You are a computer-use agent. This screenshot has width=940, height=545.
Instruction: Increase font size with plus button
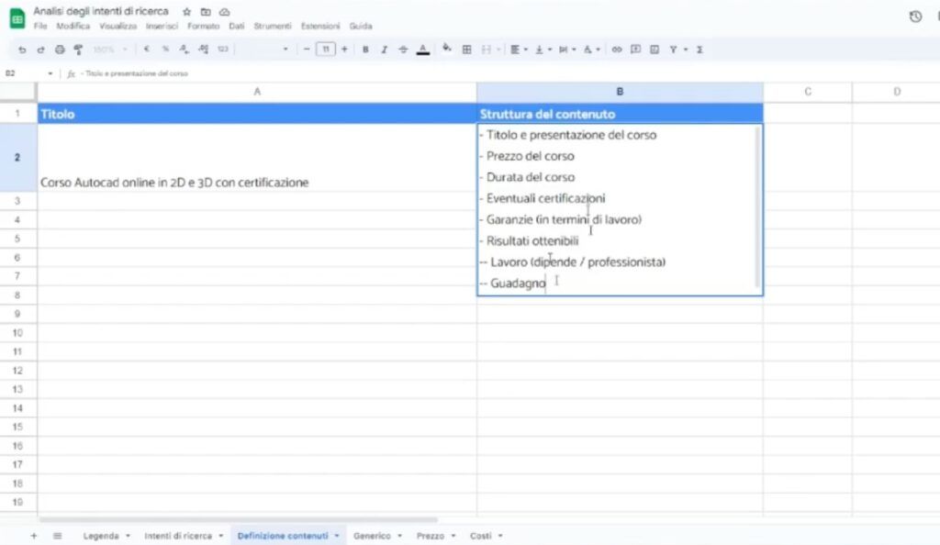[x=344, y=50]
